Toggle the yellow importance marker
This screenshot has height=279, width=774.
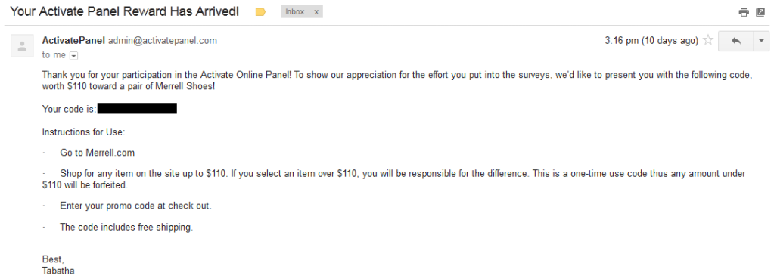pos(260,12)
